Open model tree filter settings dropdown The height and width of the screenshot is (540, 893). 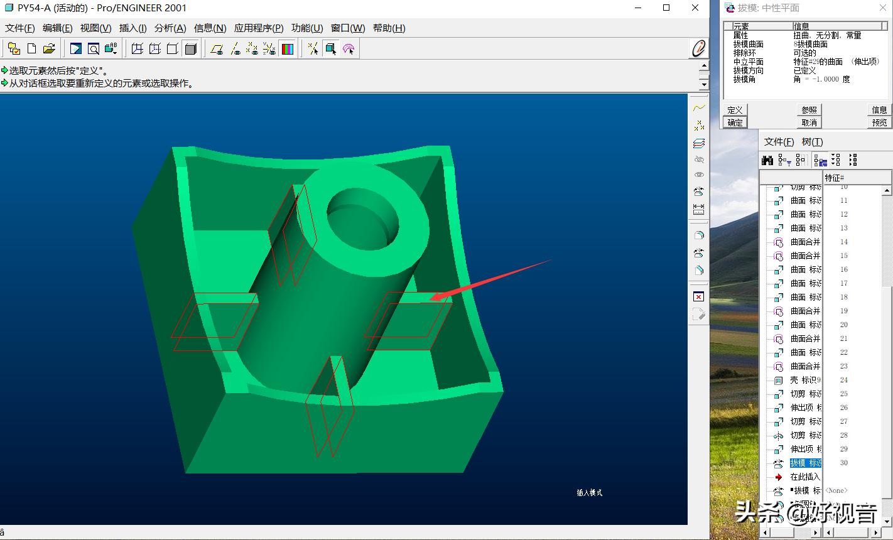[784, 160]
